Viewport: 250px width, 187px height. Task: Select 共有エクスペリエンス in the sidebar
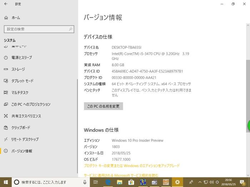pos(26,116)
